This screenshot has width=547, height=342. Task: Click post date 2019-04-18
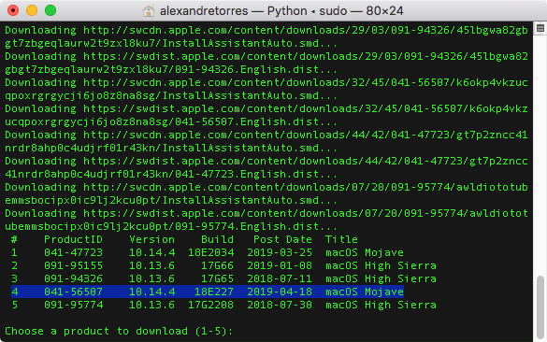click(x=280, y=292)
